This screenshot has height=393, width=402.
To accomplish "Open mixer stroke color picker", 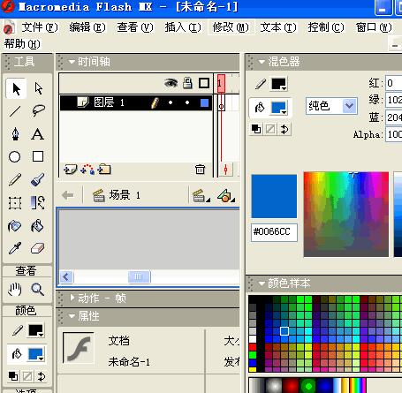I will coord(278,84).
